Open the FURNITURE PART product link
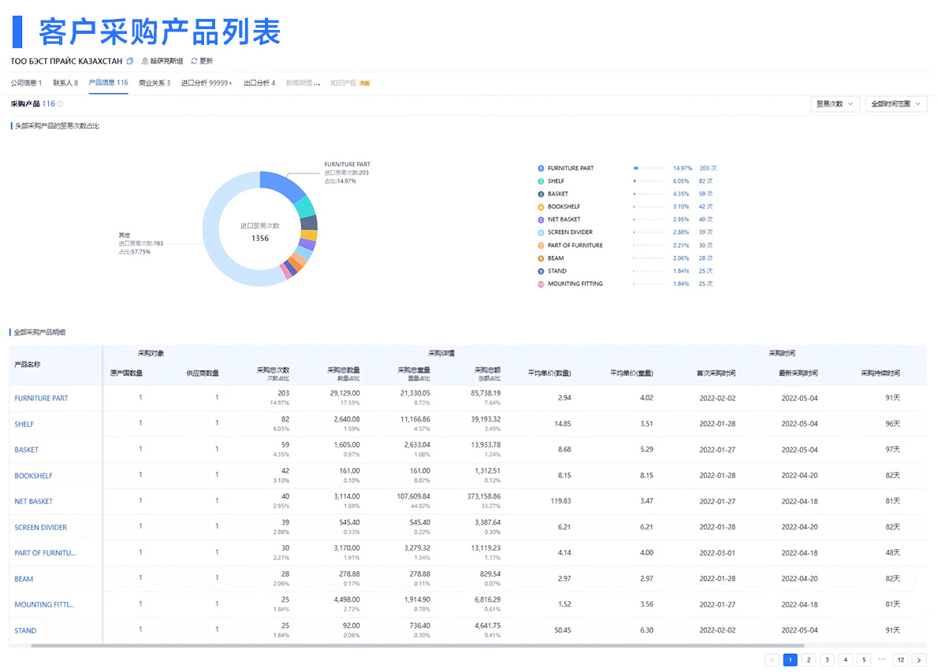The height and width of the screenshot is (672, 938). click(41, 398)
